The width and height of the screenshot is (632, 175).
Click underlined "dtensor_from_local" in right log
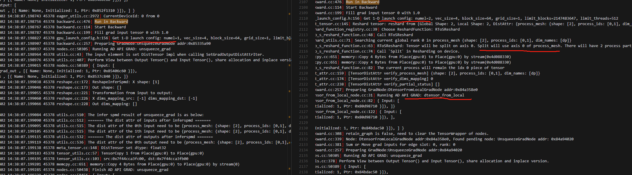pyautogui.click(x=444, y=95)
